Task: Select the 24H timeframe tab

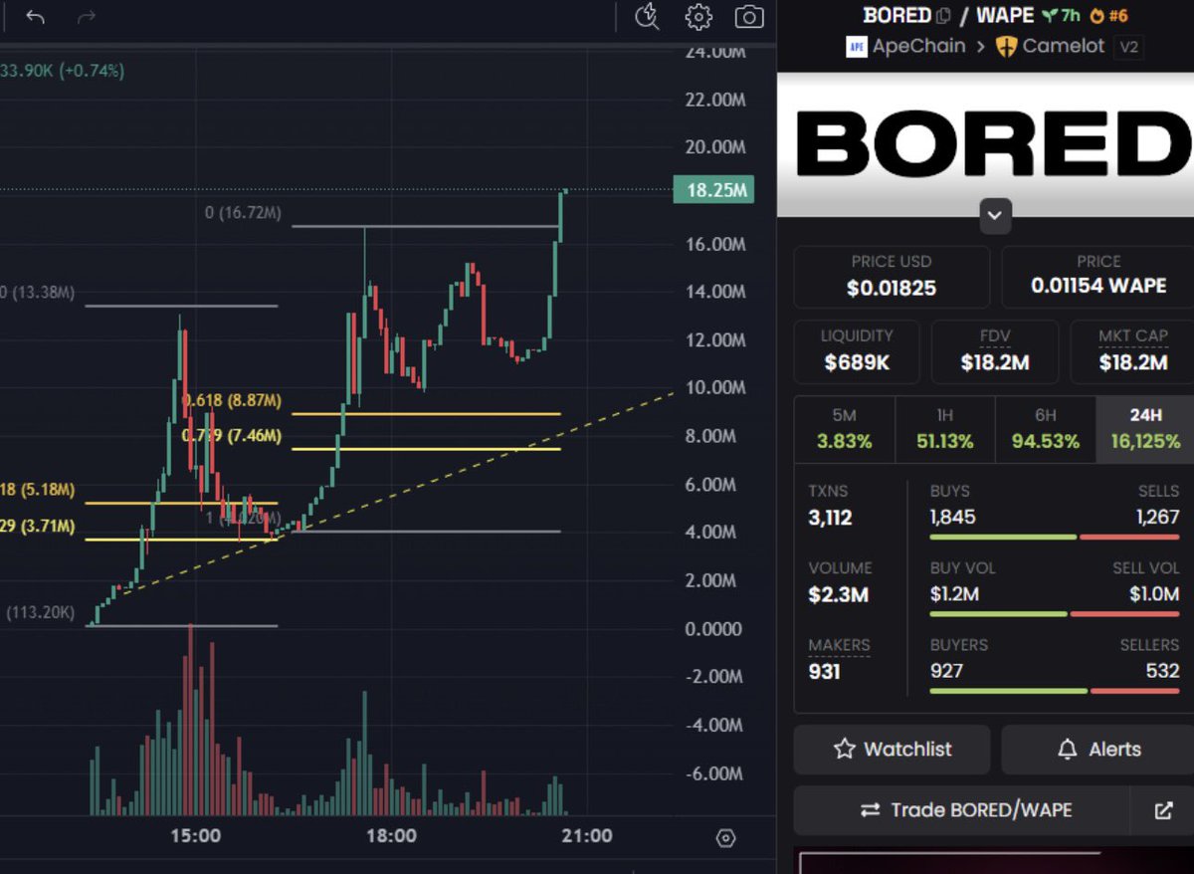Action: click(x=1145, y=429)
